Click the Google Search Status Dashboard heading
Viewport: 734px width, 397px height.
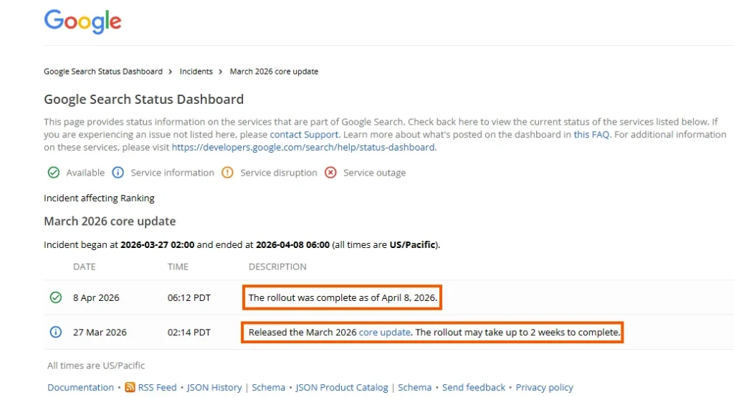pos(143,99)
